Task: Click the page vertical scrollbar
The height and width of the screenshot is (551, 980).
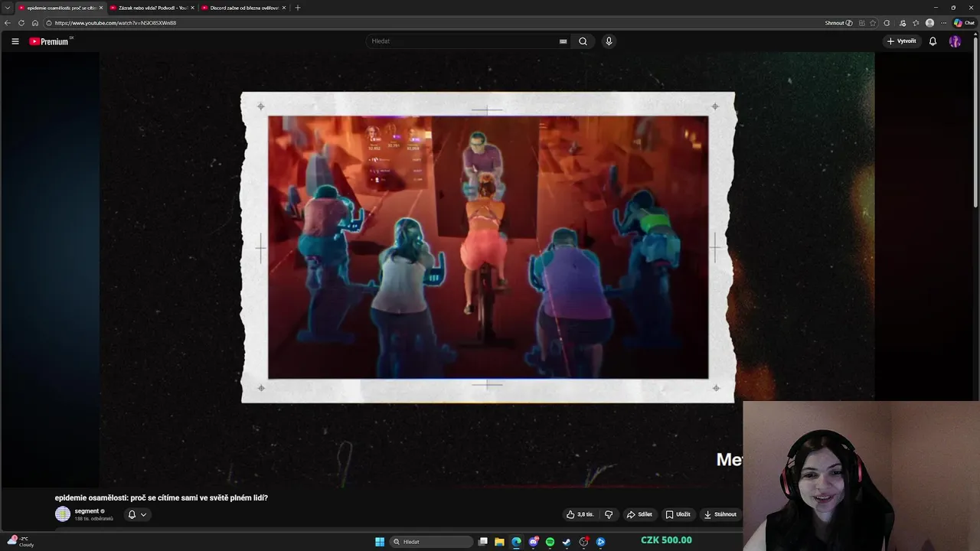Action: (975, 122)
